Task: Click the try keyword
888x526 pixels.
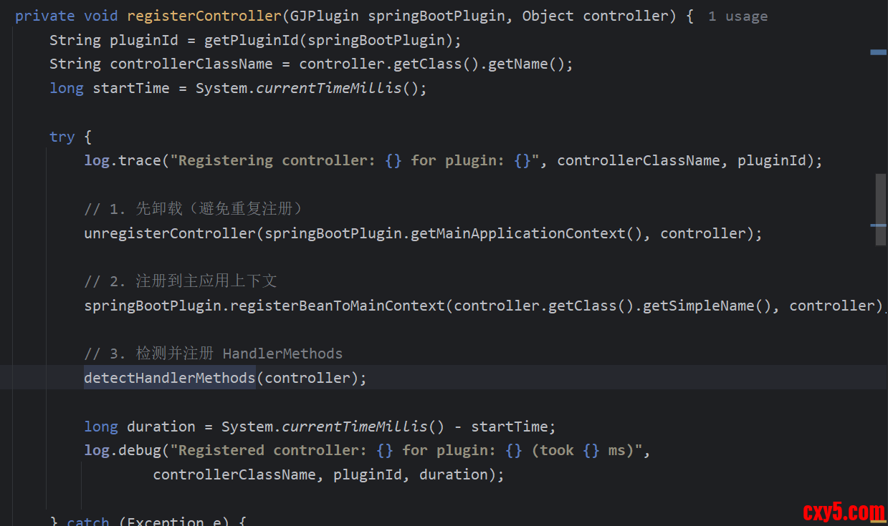Action: pyautogui.click(x=62, y=137)
